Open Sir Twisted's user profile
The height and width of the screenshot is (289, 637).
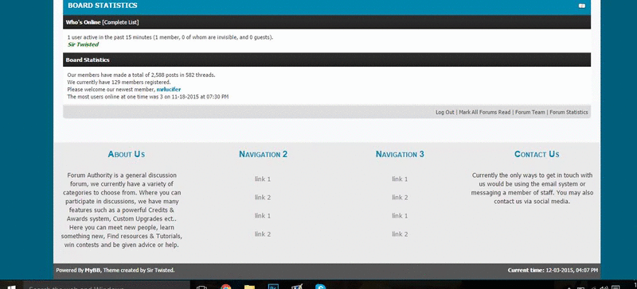pos(83,44)
